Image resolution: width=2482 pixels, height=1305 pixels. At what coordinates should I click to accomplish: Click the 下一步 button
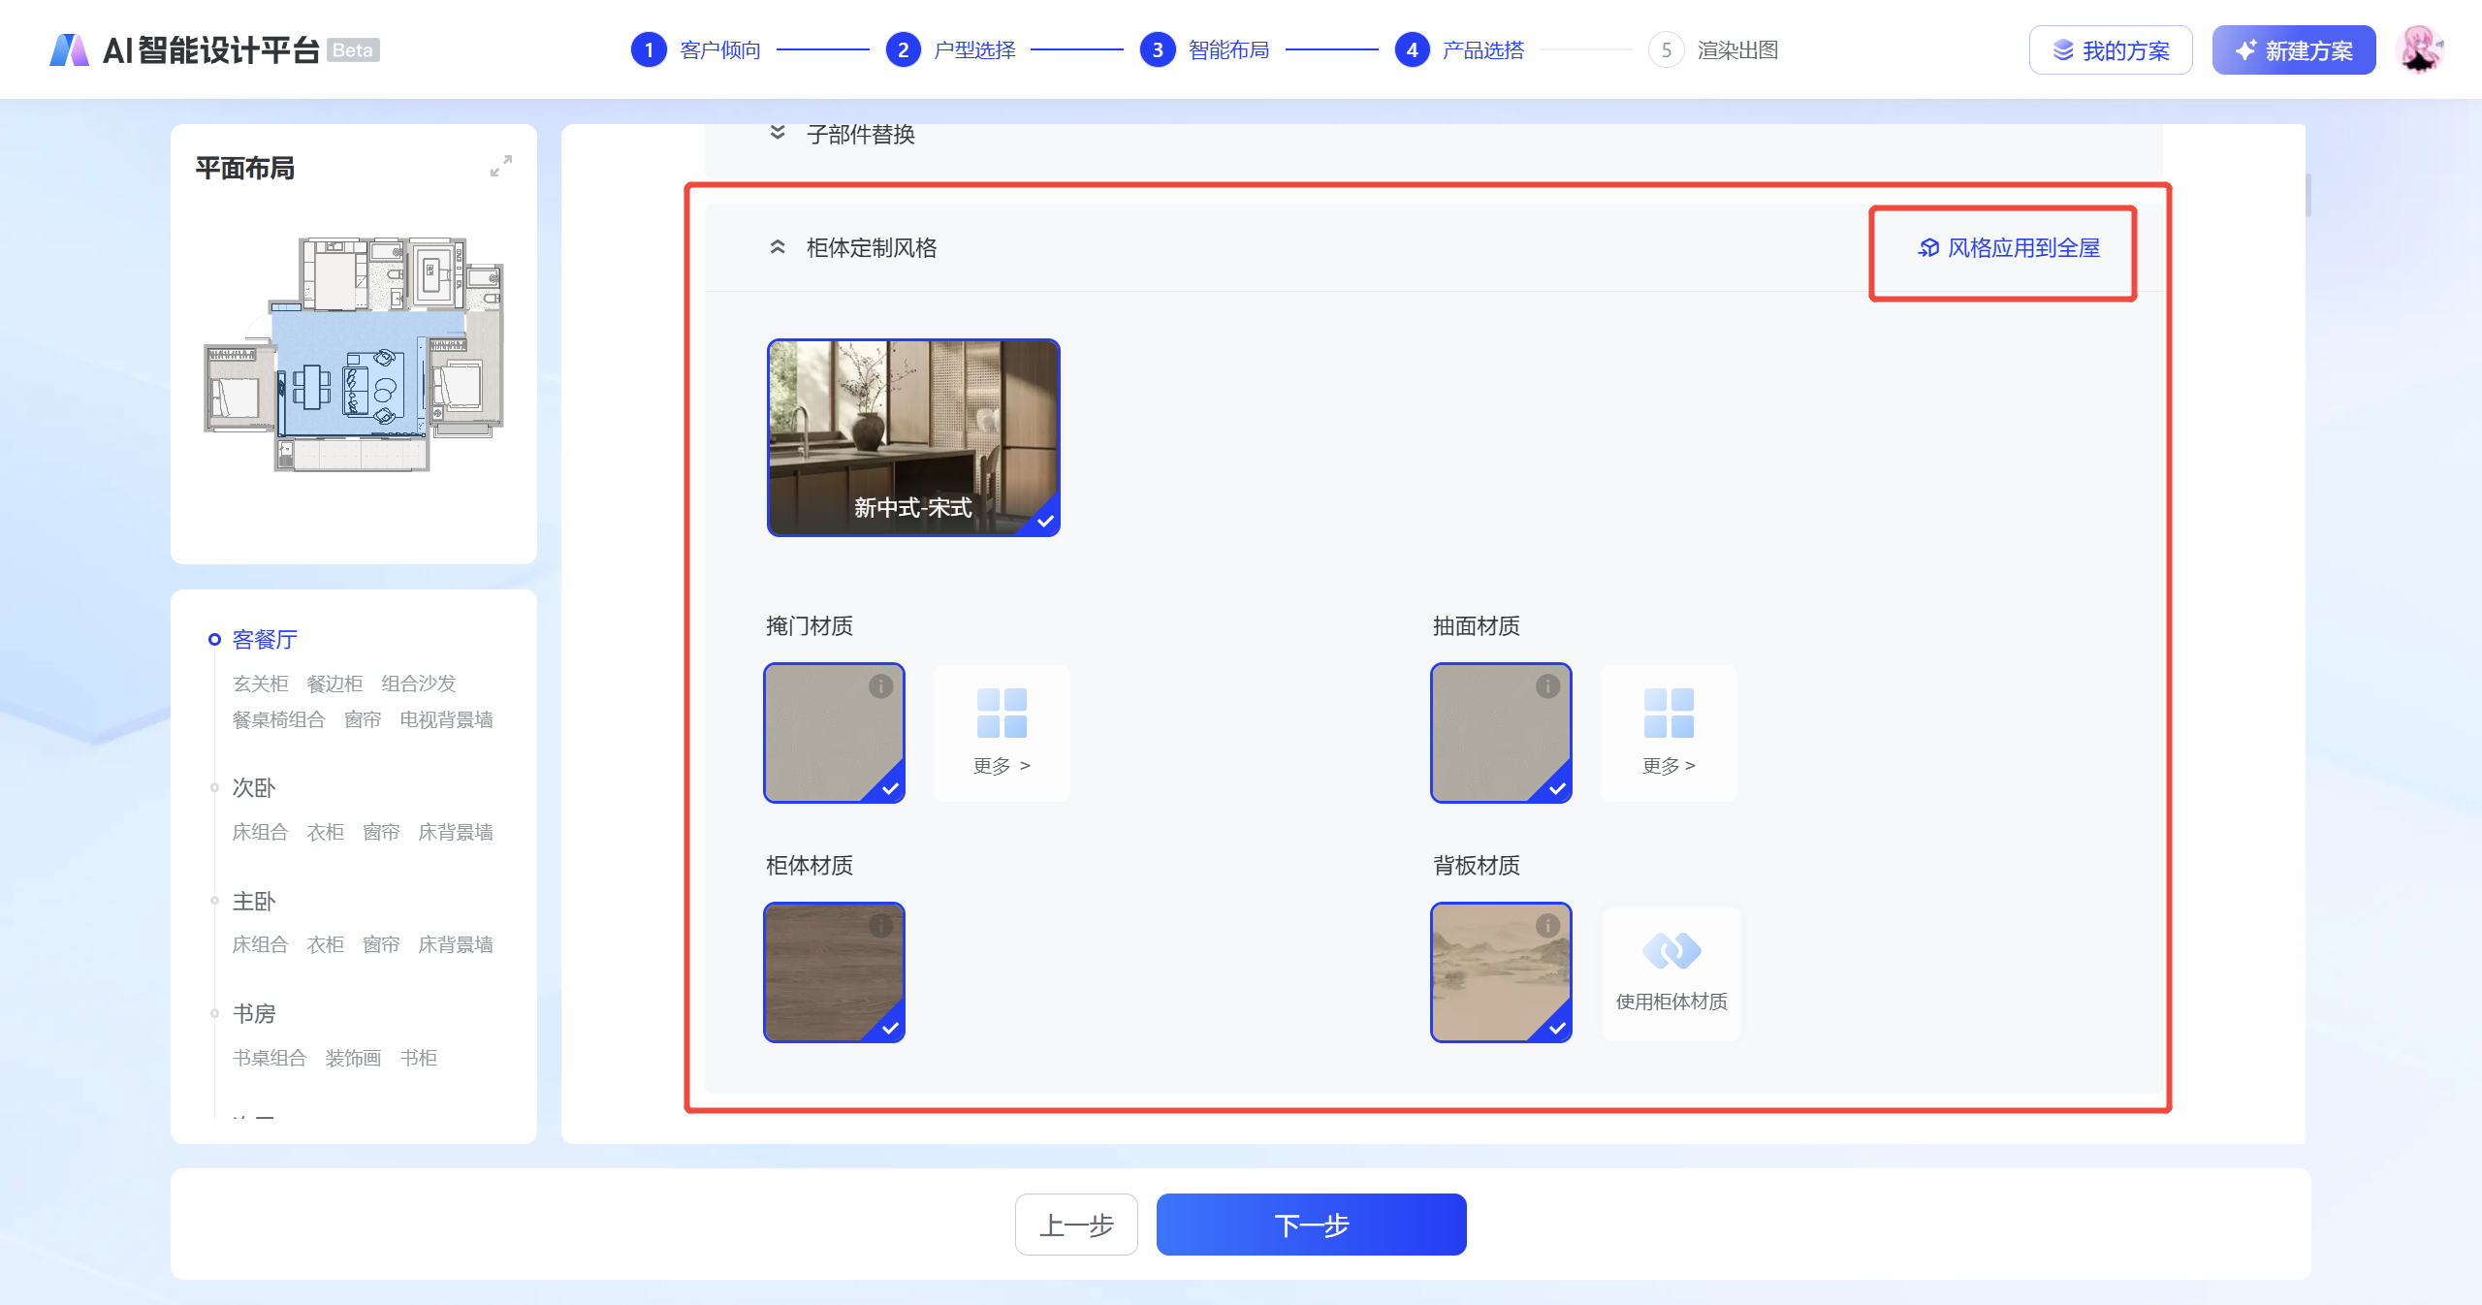tap(1311, 1225)
